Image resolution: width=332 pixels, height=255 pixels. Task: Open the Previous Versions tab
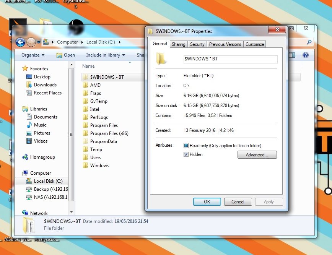point(225,44)
